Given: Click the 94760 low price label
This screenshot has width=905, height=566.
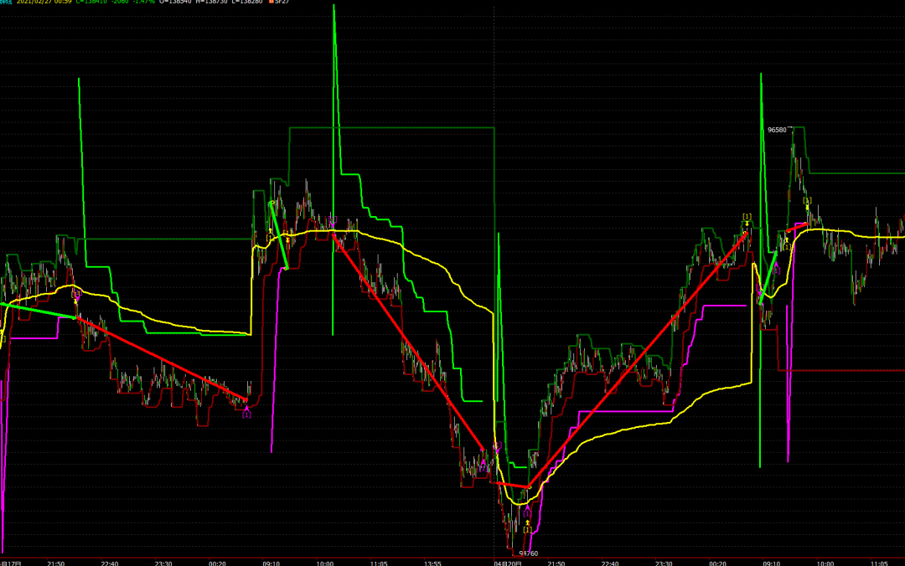Looking at the screenshot, I should [529, 553].
